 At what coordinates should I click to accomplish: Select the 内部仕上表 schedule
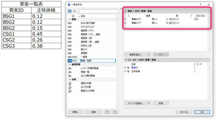(x=92, y=46)
